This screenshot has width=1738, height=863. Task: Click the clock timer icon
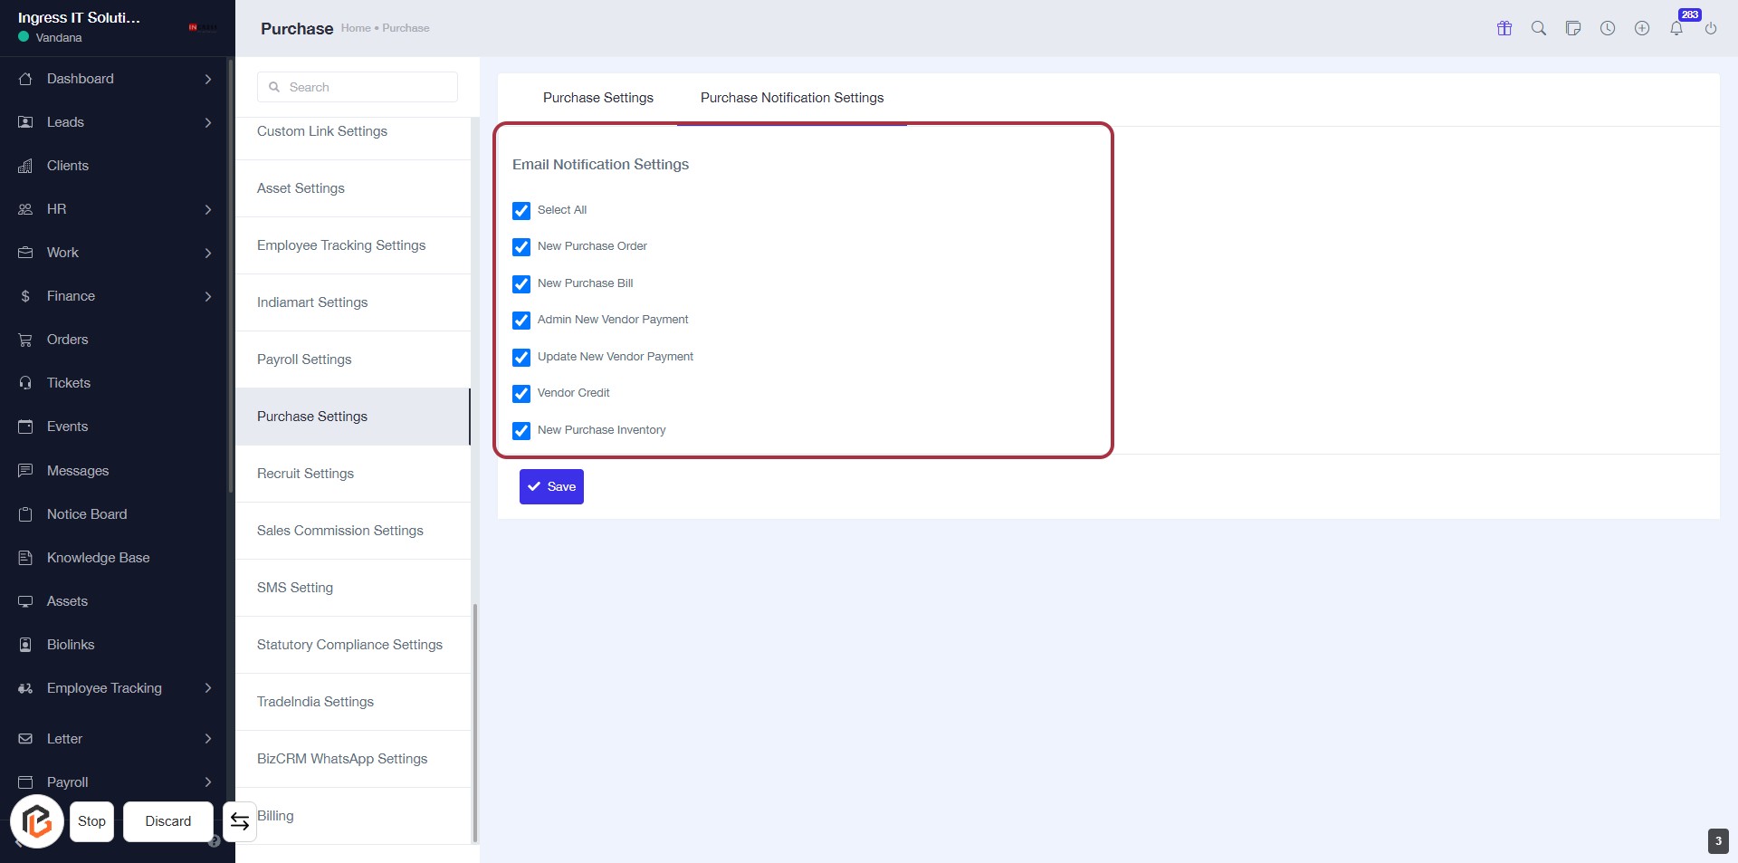tap(1608, 28)
